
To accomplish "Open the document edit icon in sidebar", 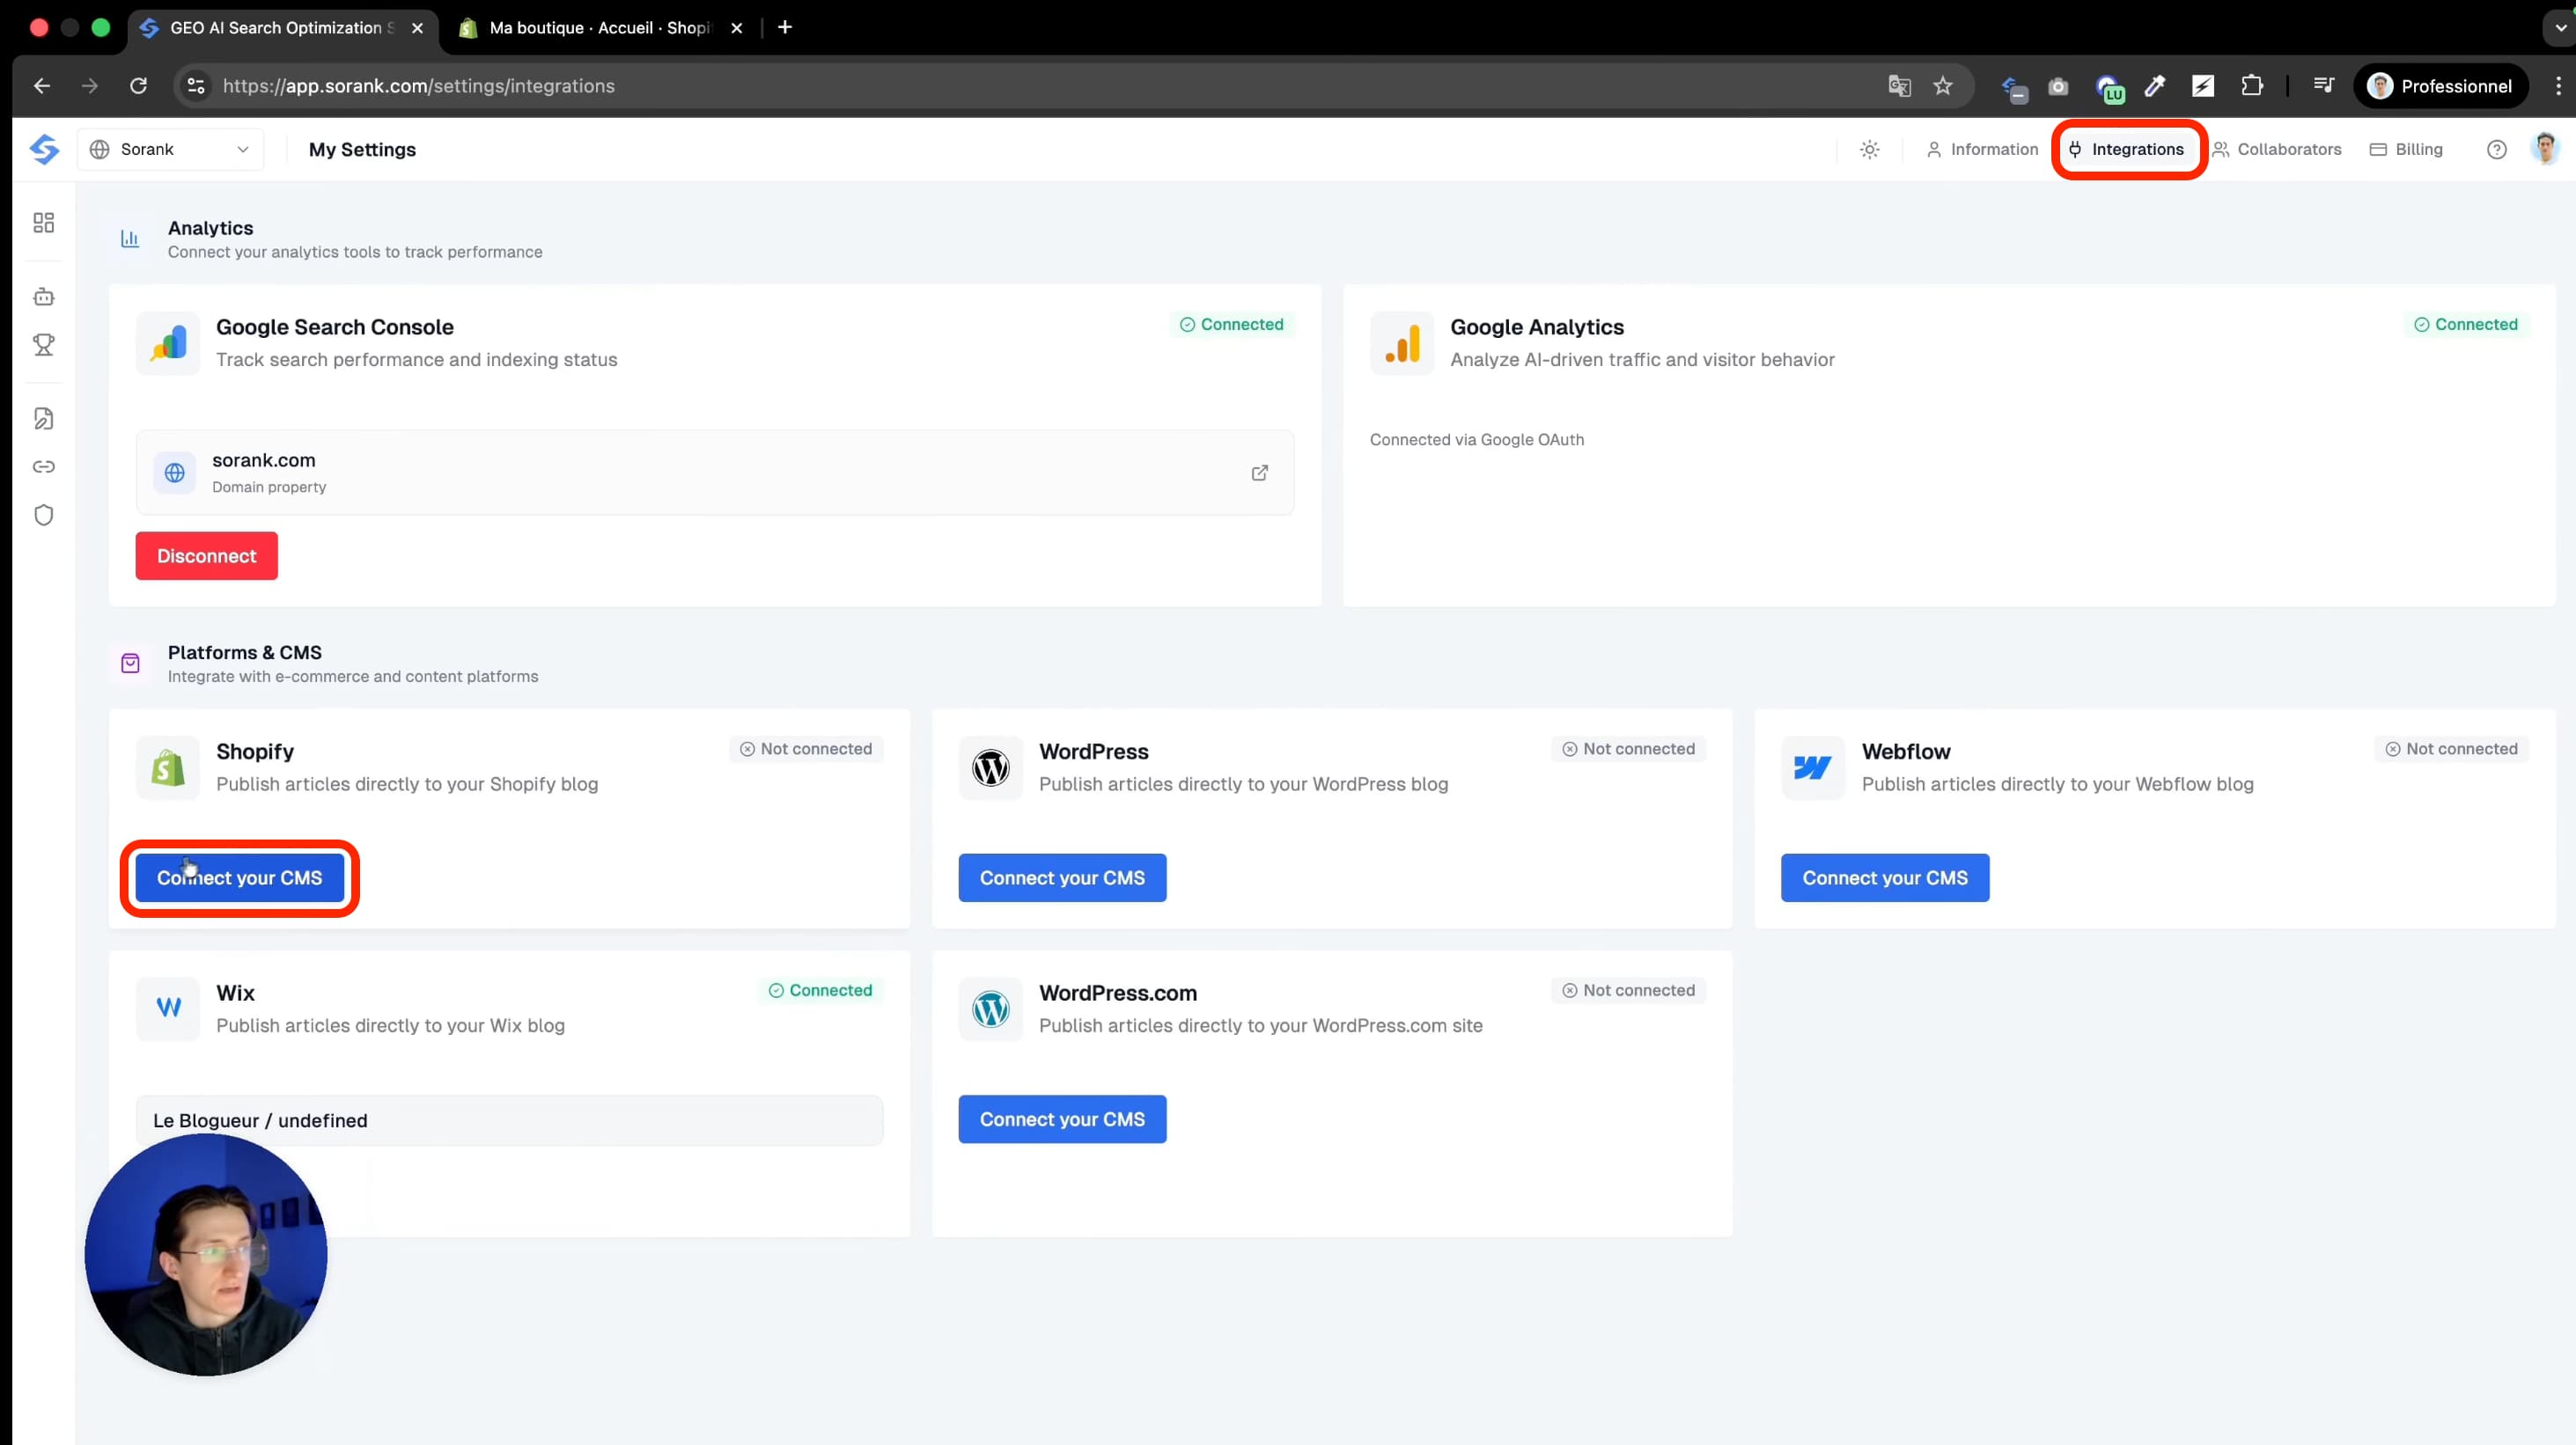I will 44,418.
